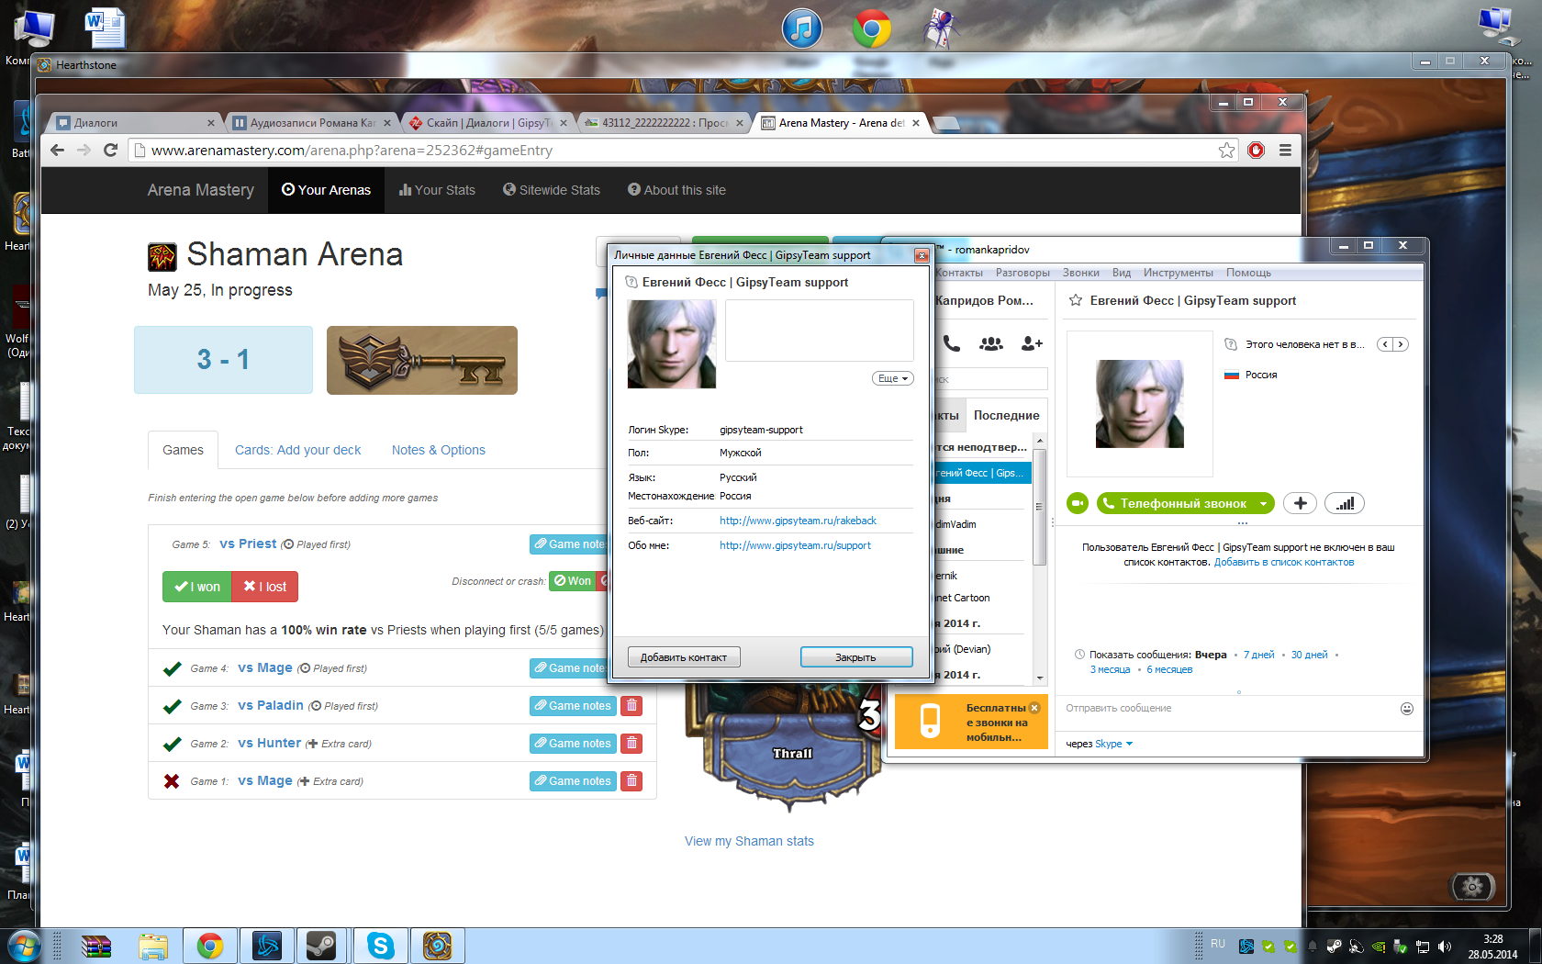
Task: Expand the Еще dropdown in profile dialog
Action: coord(892,378)
